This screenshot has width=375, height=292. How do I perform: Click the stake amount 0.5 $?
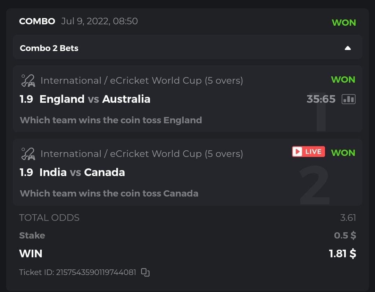(x=345, y=235)
